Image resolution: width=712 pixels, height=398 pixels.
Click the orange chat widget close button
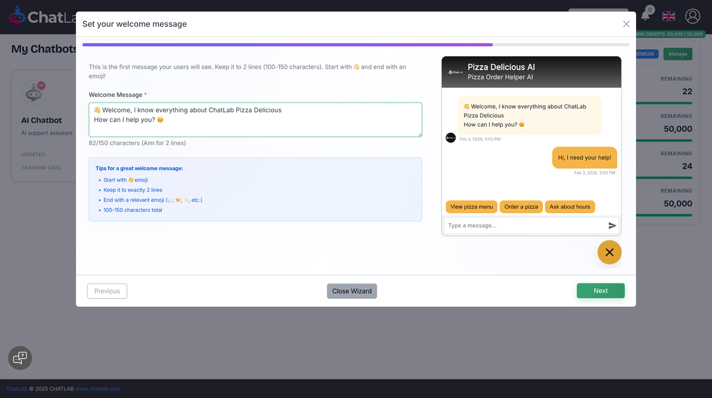tap(609, 252)
